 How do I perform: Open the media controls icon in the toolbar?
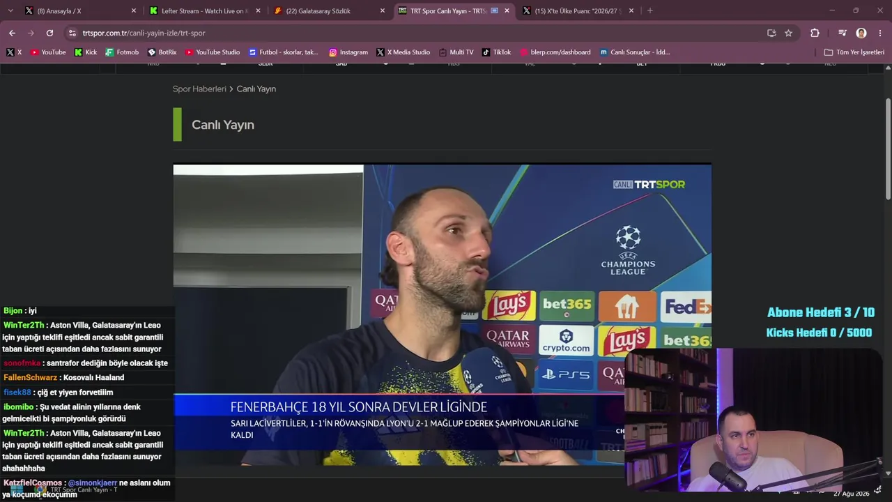click(843, 33)
